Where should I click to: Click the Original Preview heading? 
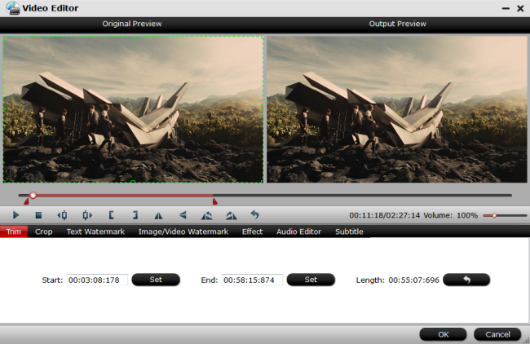[x=132, y=24]
